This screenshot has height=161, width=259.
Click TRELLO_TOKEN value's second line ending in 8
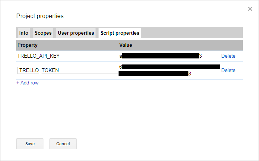(x=154, y=74)
